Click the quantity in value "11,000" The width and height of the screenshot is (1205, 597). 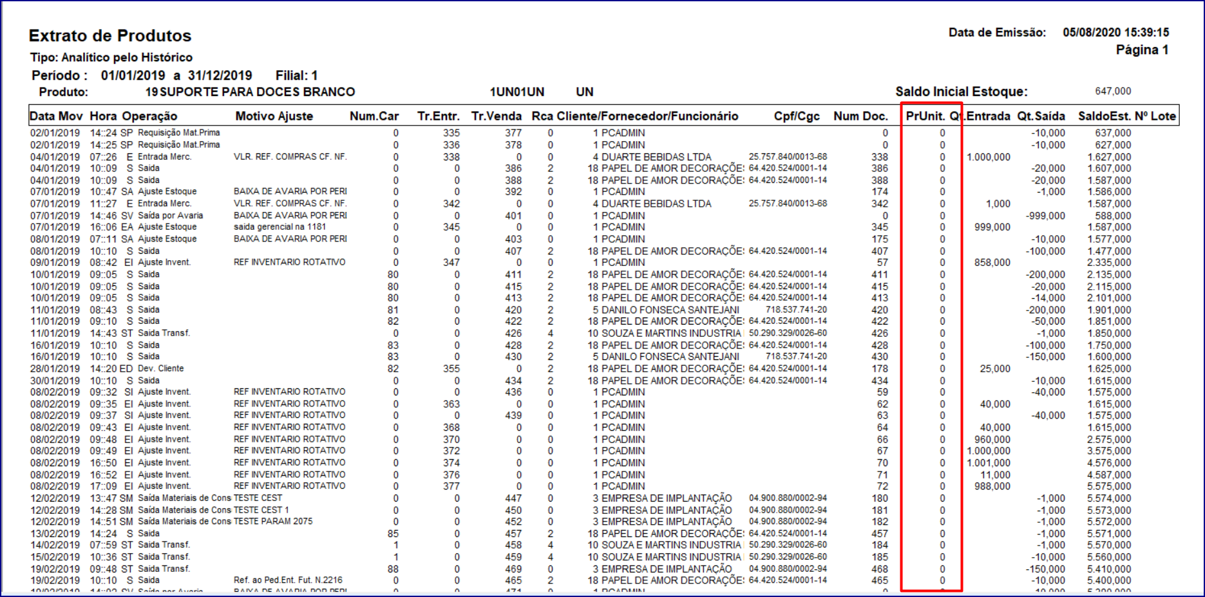tap(995, 475)
